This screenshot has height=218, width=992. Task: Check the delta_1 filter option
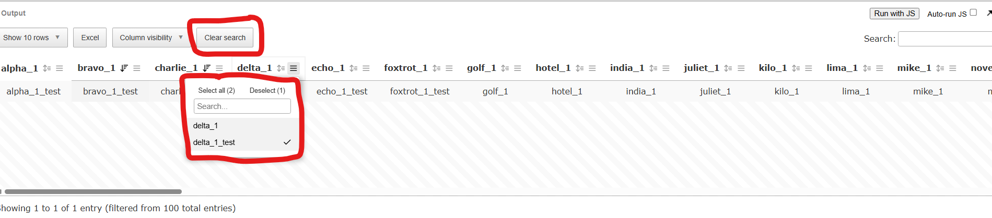click(x=242, y=126)
